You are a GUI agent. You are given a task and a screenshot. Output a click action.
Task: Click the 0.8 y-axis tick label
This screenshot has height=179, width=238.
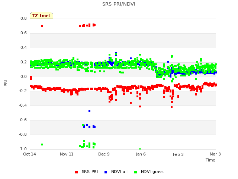pyautogui.click(x=23, y=18)
